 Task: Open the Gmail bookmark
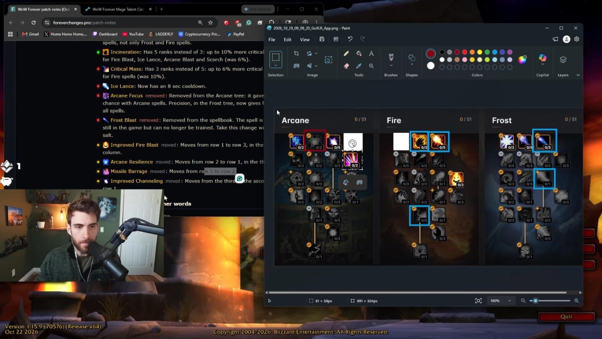click(31, 34)
